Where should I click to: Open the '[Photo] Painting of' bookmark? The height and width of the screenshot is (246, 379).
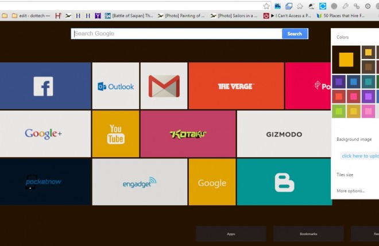click(x=181, y=16)
